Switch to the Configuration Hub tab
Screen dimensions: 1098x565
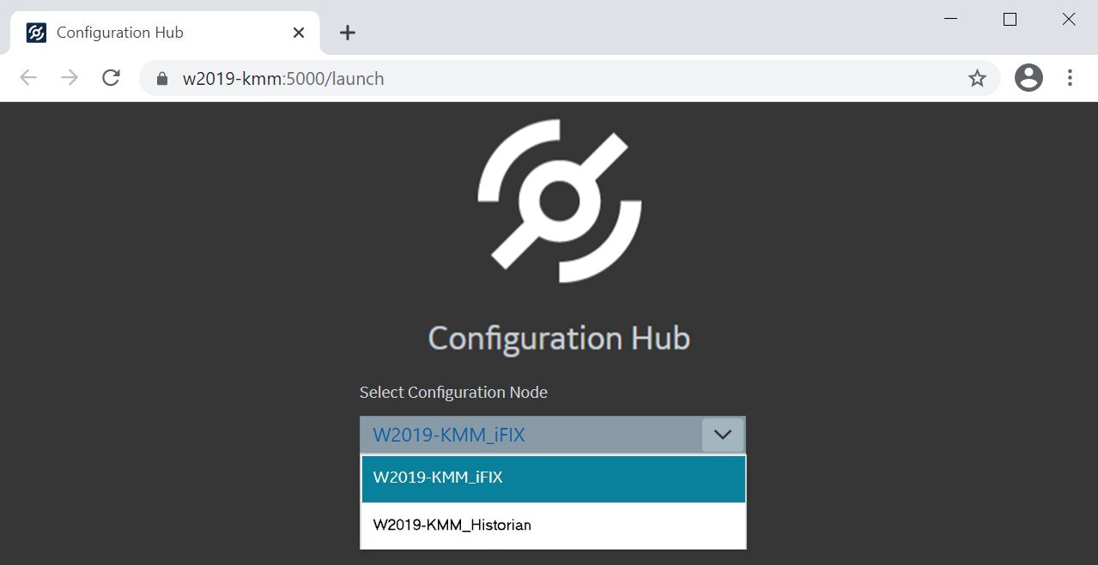point(165,33)
